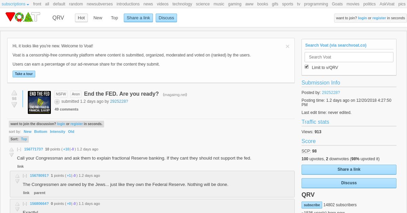Close the welcome message banner
This screenshot has width=407, height=213.
pyautogui.click(x=288, y=46)
